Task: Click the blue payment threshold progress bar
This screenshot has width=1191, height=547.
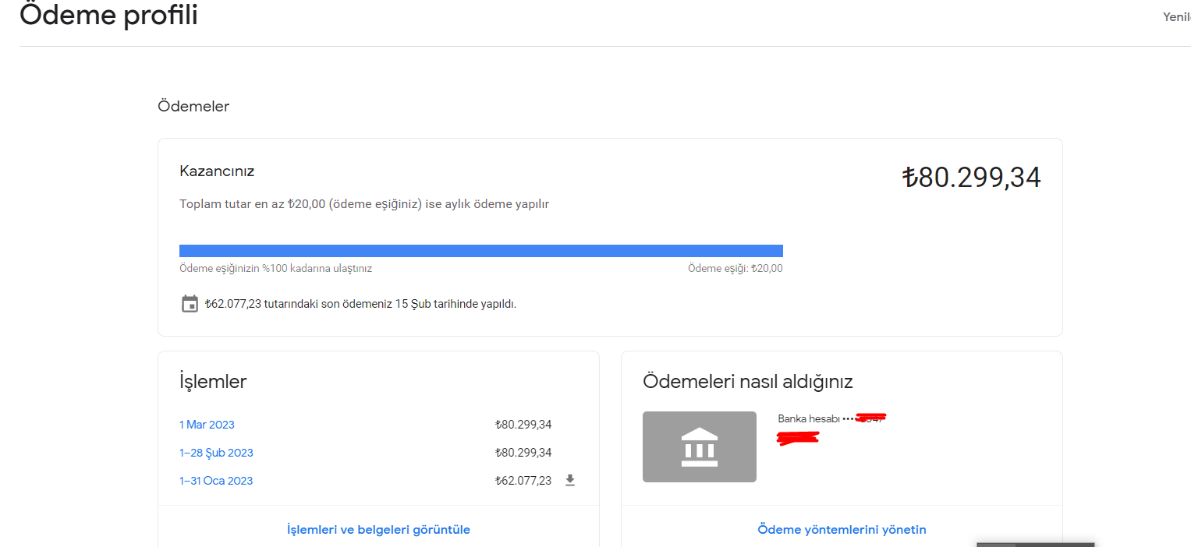Action: coord(481,251)
